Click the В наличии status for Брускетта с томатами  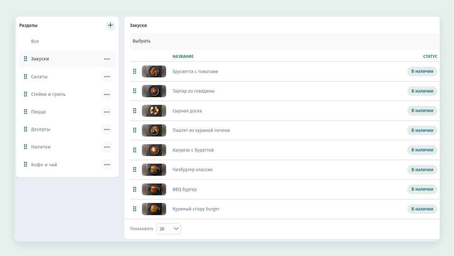422,71
